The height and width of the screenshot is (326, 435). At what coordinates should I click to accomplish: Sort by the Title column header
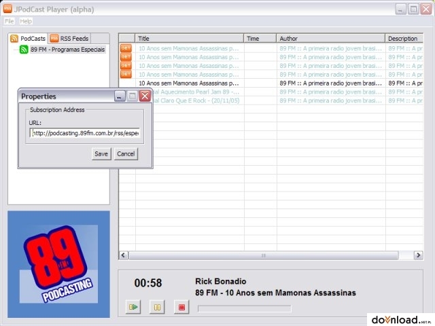click(x=189, y=38)
